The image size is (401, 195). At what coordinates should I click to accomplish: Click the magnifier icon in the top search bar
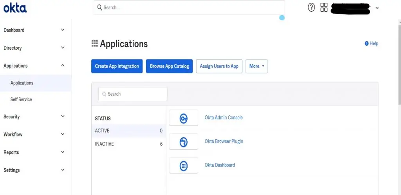point(99,7)
